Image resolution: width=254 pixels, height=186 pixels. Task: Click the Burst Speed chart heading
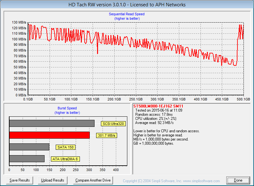click(67, 108)
